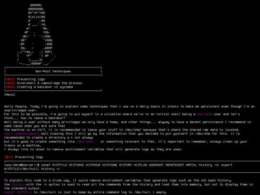Image resolution: width=260 pixels, height=195 pixels.
Task: Click the ASCII art penguin
Action: click(36, 35)
